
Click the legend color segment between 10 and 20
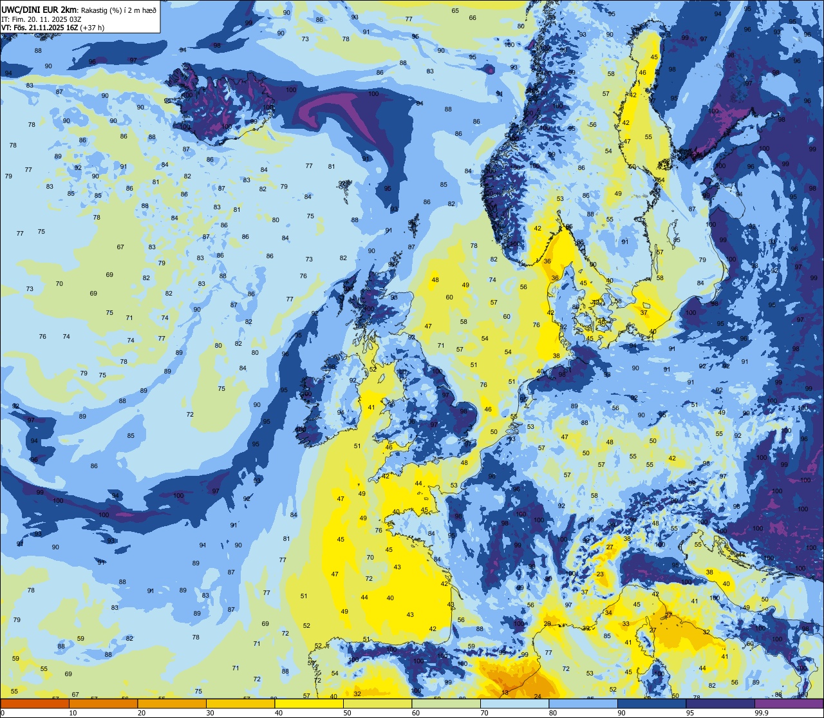pos(103,703)
